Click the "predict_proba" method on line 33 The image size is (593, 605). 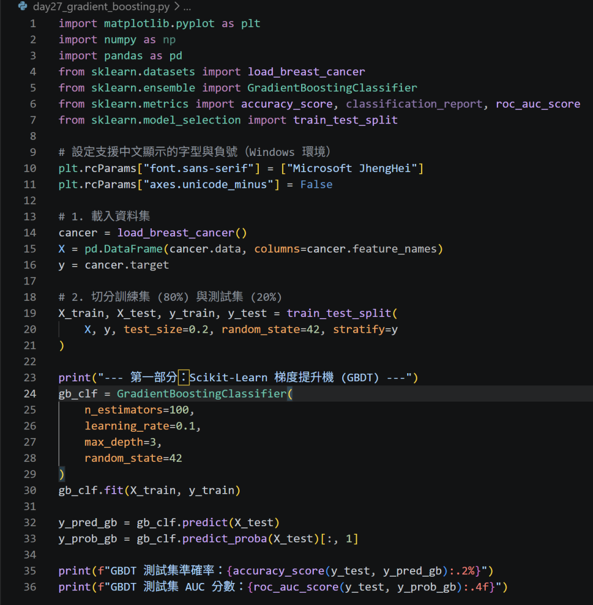[x=224, y=538]
